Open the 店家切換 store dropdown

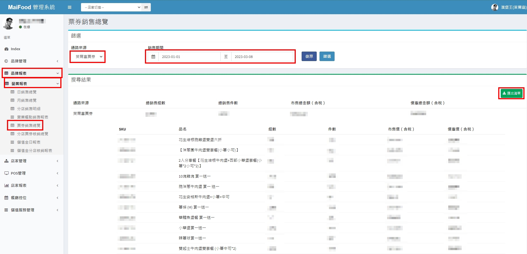coord(112,7)
